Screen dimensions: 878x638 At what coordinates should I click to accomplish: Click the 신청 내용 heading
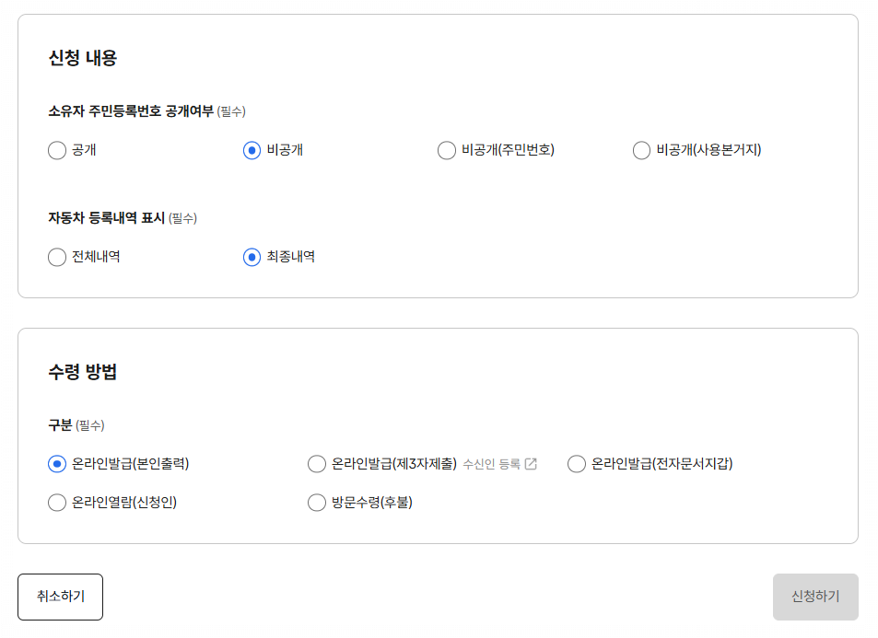pos(83,58)
